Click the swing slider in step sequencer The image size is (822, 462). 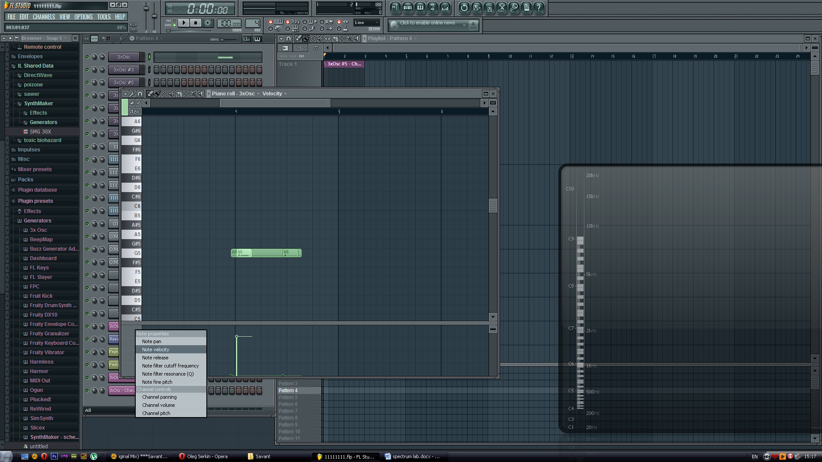point(228,38)
